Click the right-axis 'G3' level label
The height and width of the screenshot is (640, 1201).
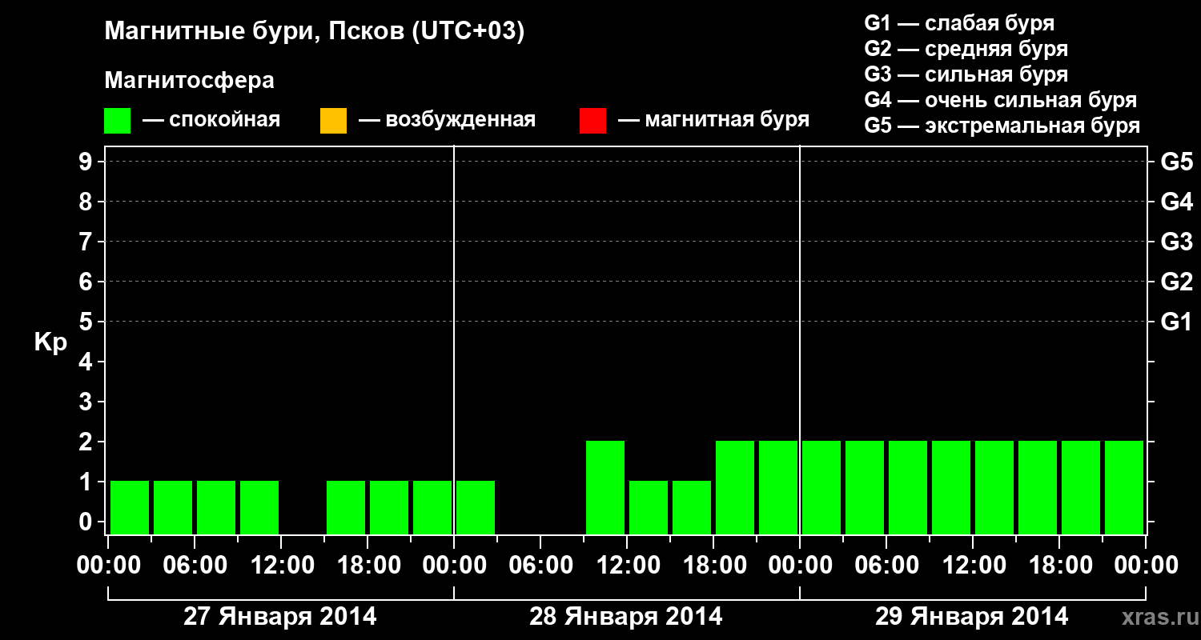(1176, 242)
